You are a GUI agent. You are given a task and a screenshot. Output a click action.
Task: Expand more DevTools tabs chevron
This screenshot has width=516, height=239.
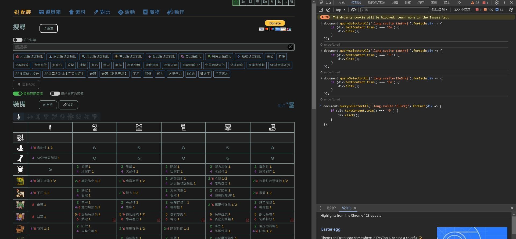click(x=459, y=2)
